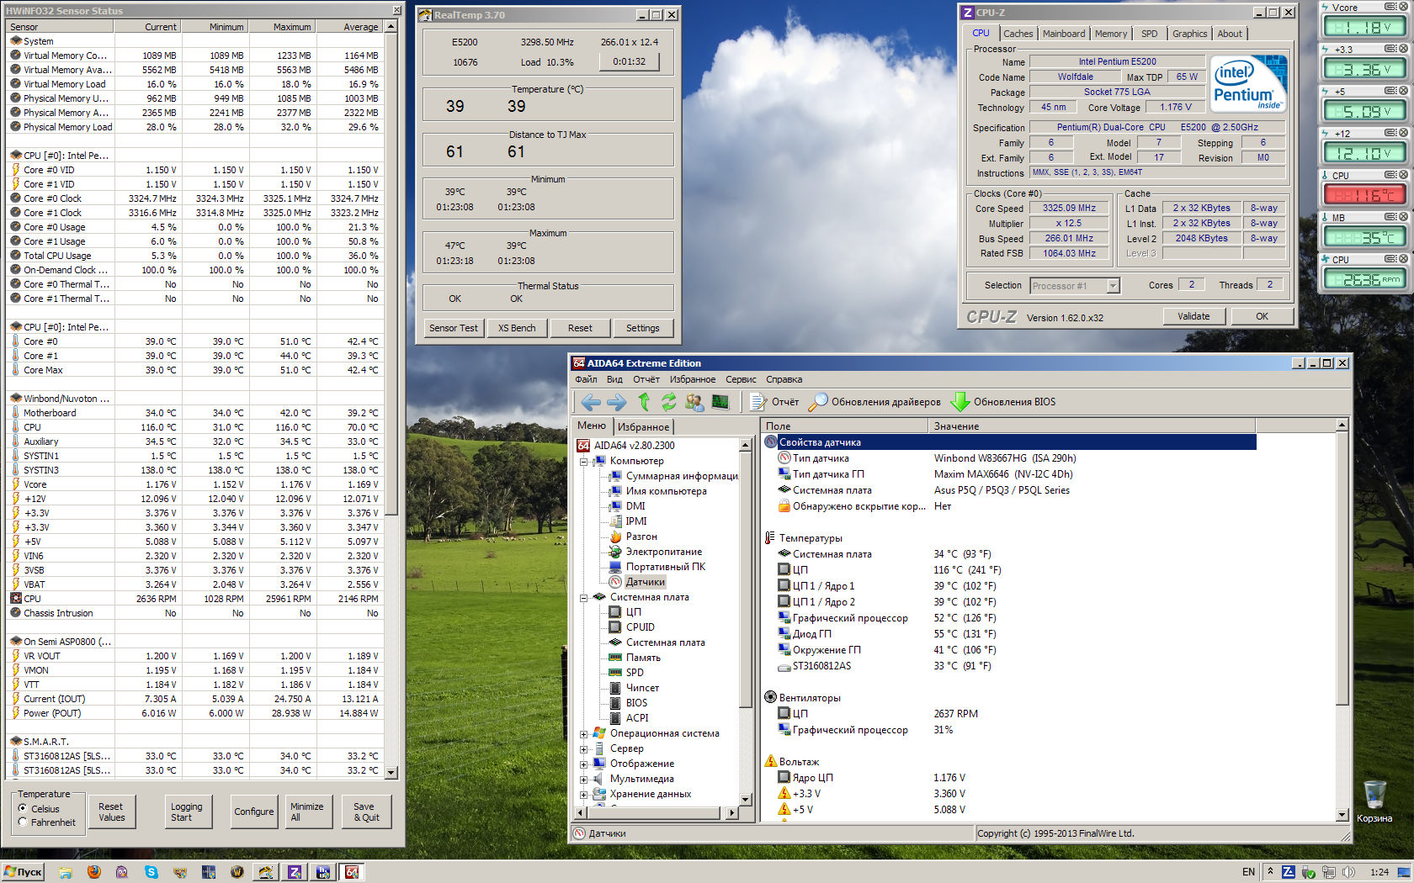Open the Пуск start menu
The height and width of the screenshot is (883, 1414).
click(23, 872)
